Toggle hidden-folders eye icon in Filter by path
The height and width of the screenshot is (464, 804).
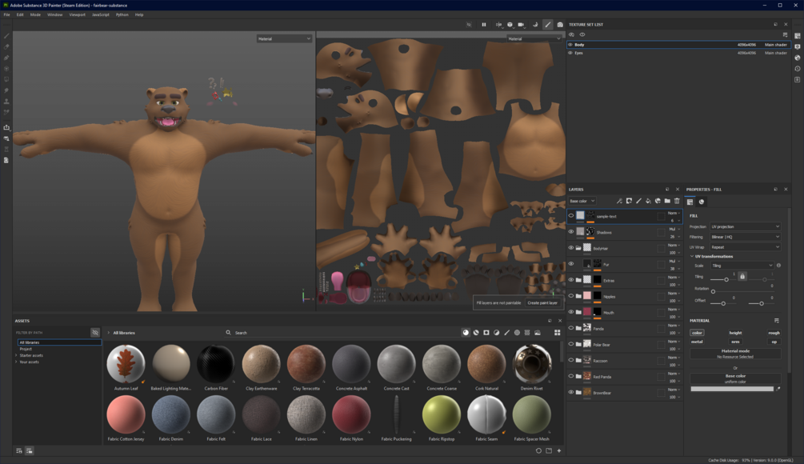[x=95, y=333]
